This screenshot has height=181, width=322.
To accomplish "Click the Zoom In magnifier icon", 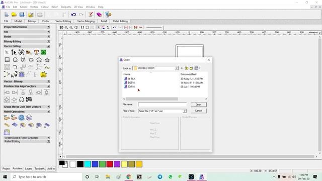I will [x=66, y=27].
